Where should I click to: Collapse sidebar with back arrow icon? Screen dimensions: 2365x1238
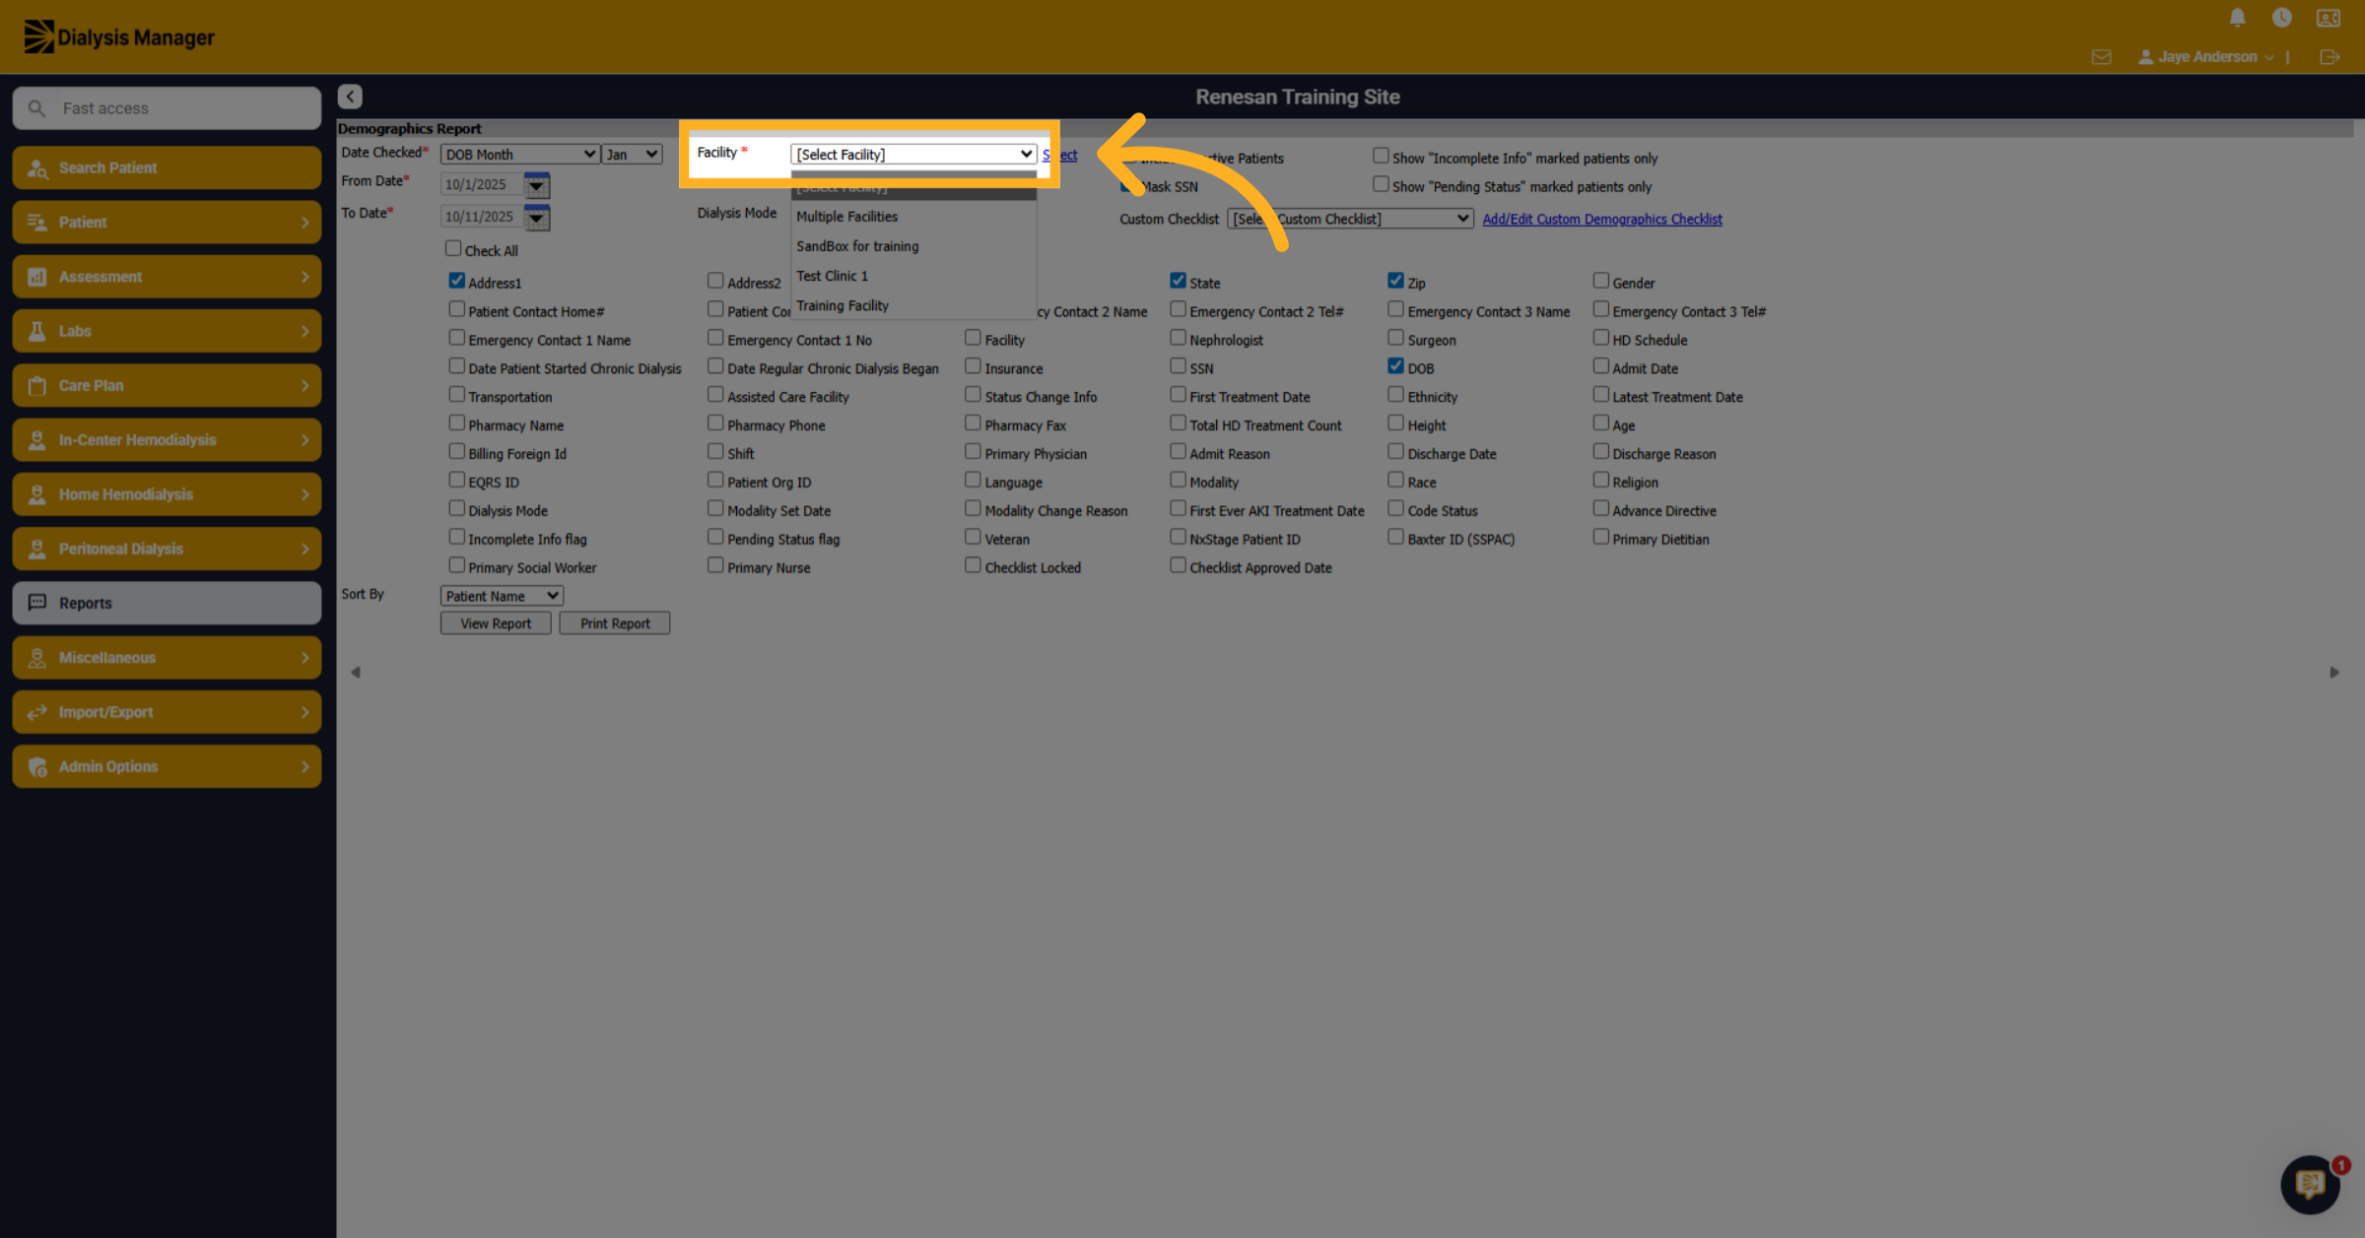pyautogui.click(x=350, y=97)
